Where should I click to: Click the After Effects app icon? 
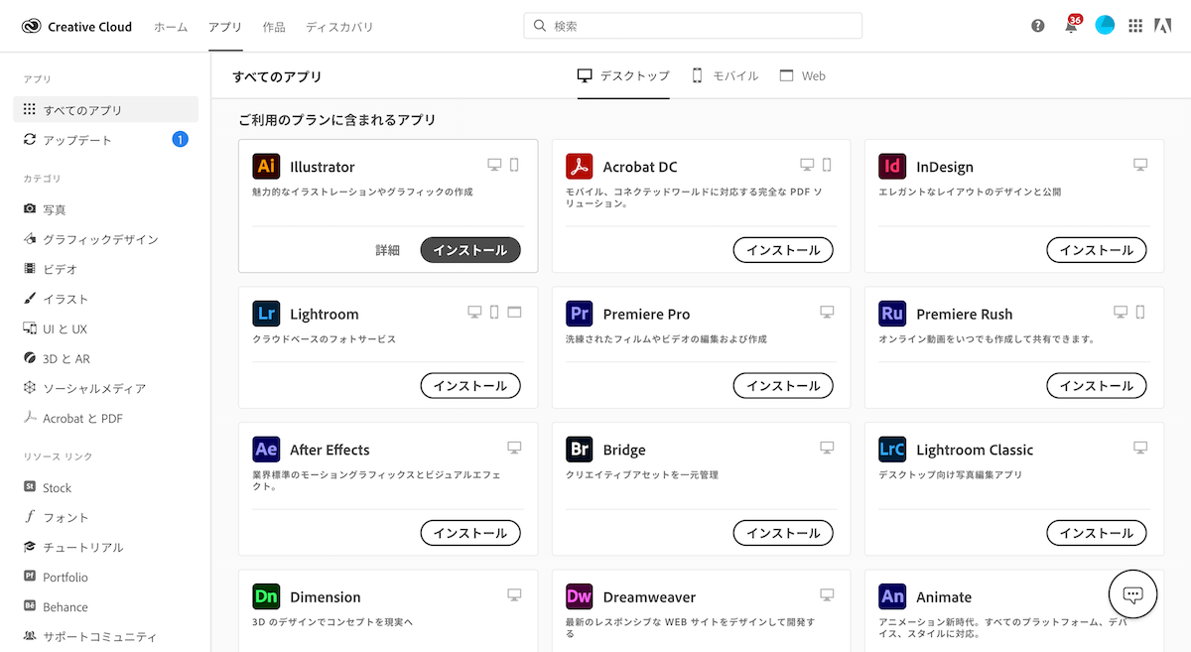(266, 450)
